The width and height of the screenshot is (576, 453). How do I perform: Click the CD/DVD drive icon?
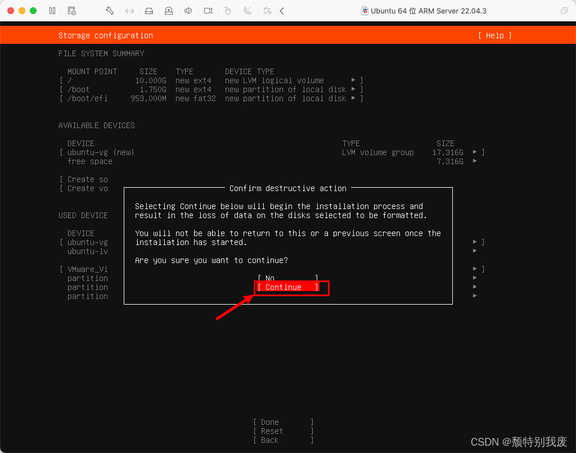(169, 11)
